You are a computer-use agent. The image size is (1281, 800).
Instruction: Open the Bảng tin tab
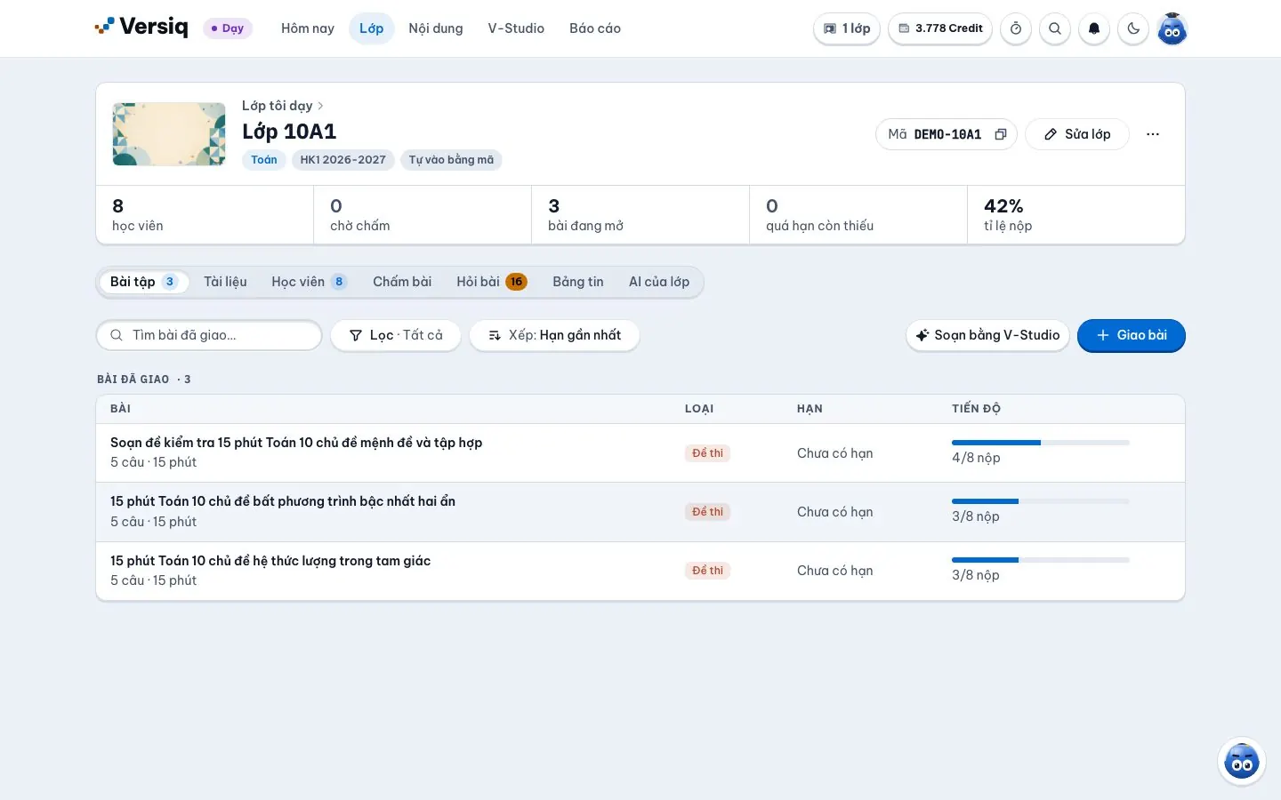click(x=578, y=282)
